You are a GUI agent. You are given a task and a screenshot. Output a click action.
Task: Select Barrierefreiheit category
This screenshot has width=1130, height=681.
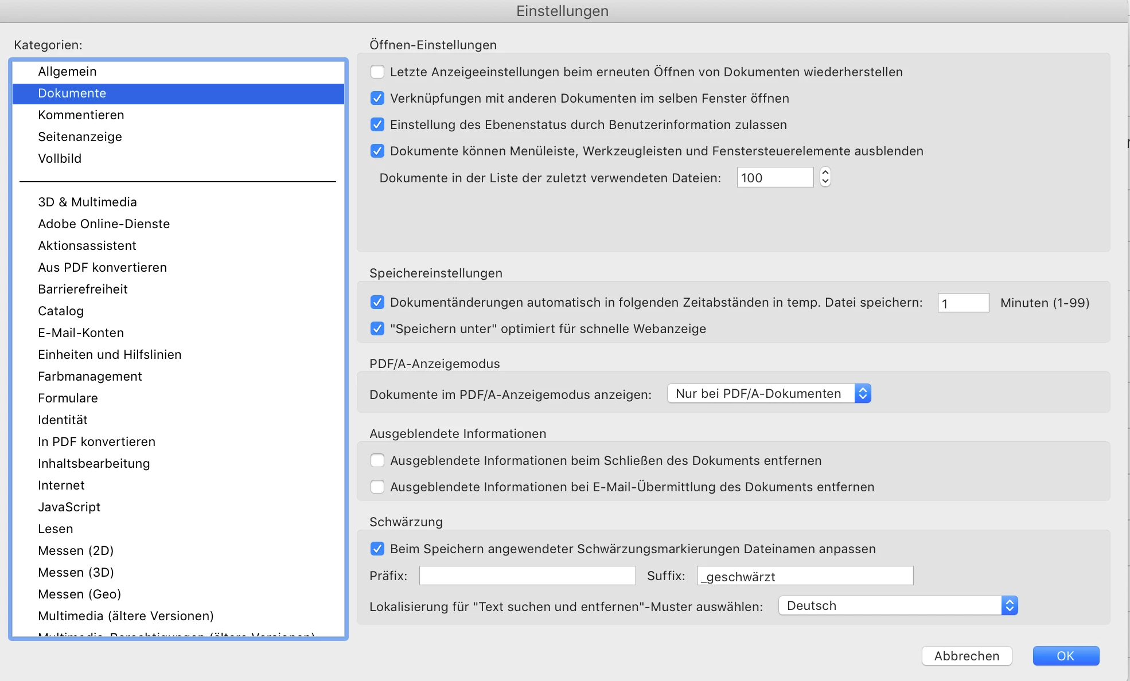[x=83, y=289]
